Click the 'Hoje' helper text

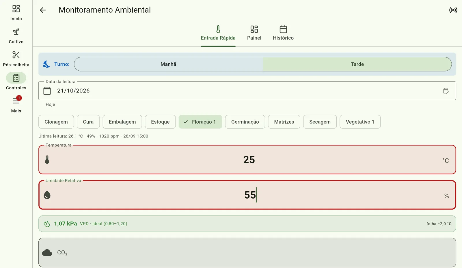50,104
